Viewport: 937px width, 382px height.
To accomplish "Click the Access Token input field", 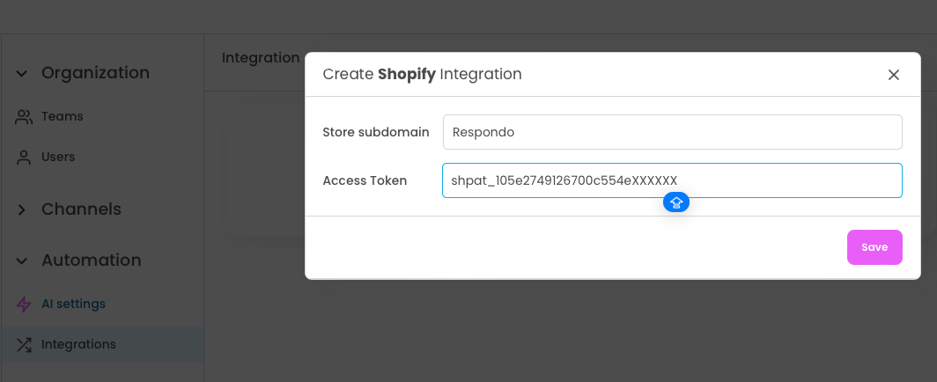I will click(x=672, y=180).
